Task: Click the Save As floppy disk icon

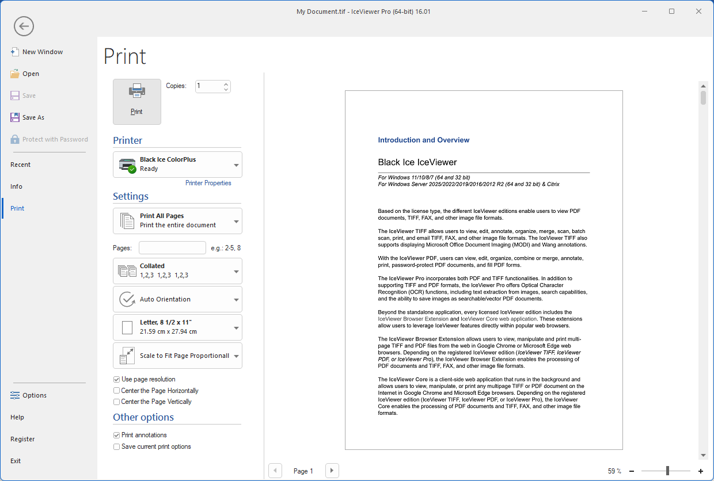Action: 15,117
